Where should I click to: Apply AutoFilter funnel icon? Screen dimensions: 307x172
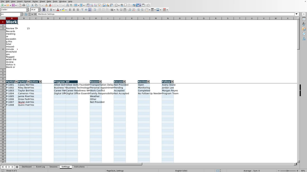click(x=99, y=5)
